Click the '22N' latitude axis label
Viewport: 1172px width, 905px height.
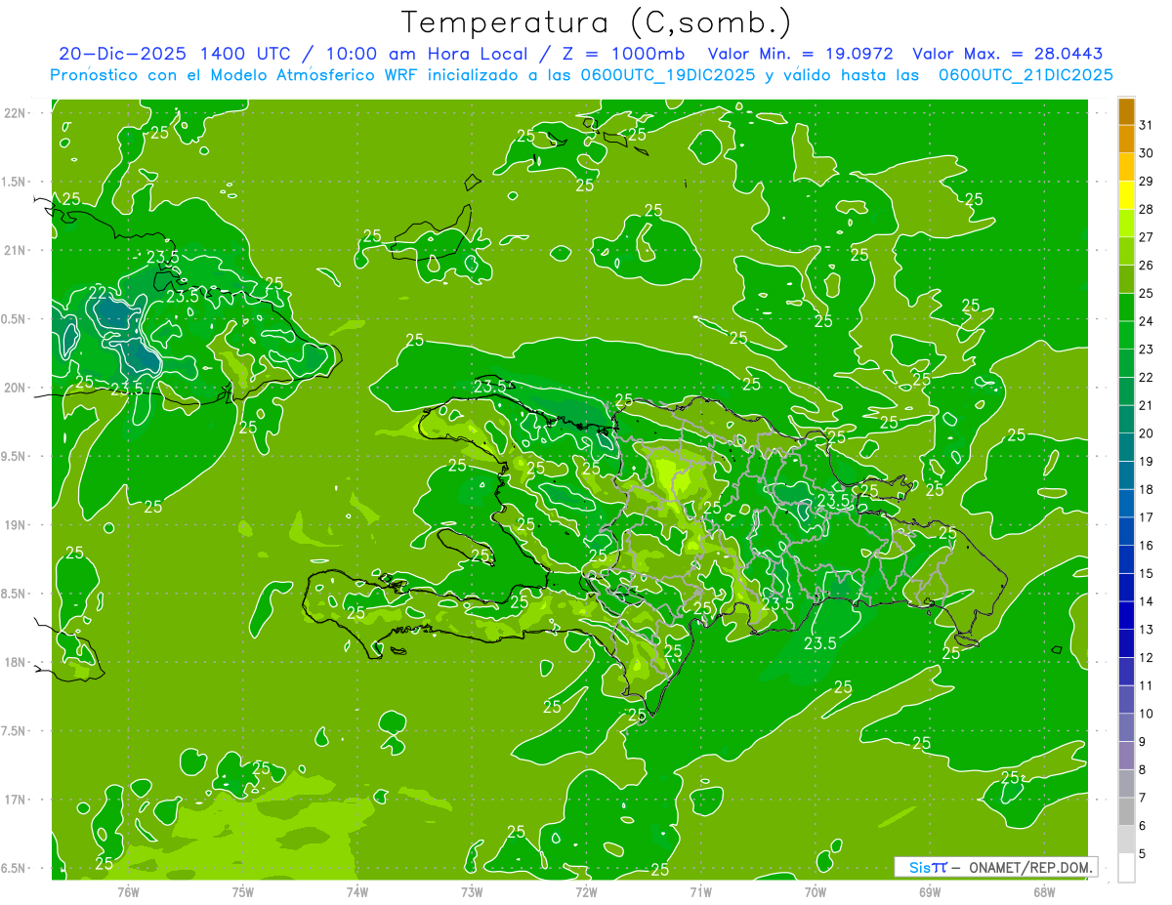15,113
